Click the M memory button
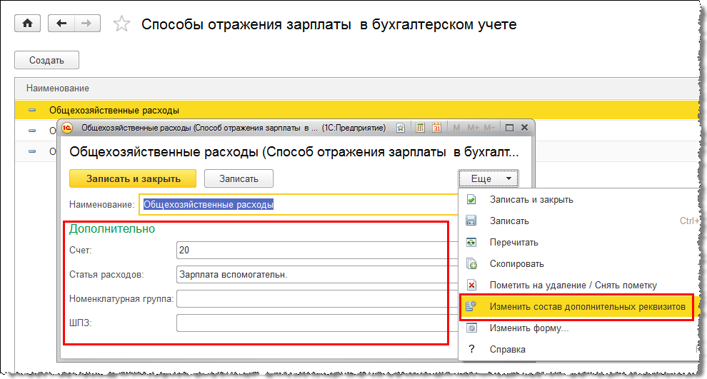Image resolution: width=707 pixels, height=379 pixels. point(456,128)
